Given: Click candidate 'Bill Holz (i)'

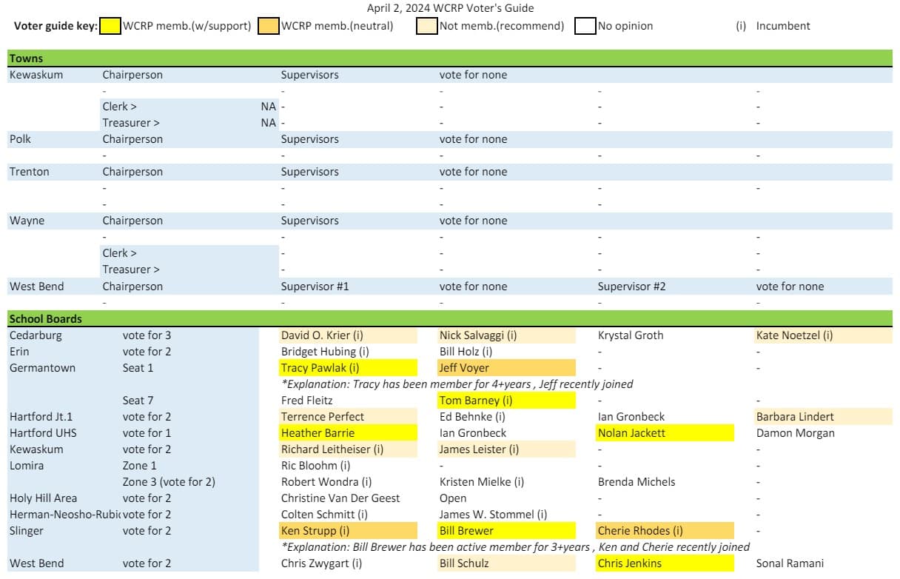Looking at the screenshot, I should coord(466,351).
